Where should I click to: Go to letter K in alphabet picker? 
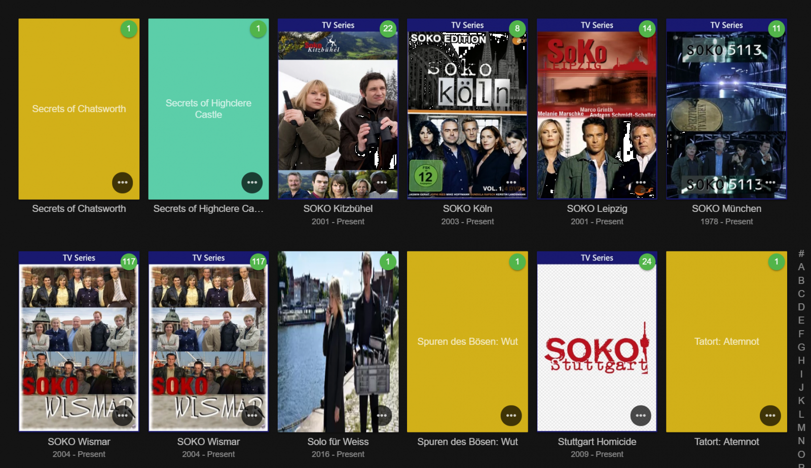point(801,401)
